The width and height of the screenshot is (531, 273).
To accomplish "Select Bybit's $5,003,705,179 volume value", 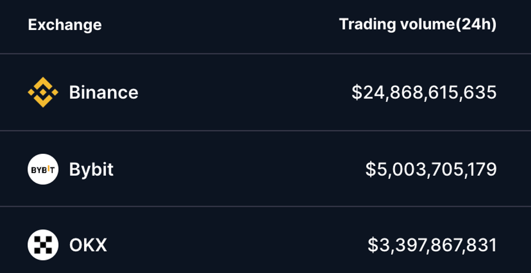I will click(x=431, y=169).
